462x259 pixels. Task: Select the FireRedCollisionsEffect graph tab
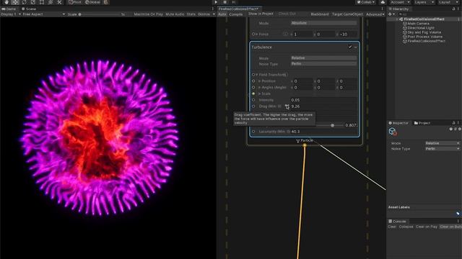coord(238,9)
